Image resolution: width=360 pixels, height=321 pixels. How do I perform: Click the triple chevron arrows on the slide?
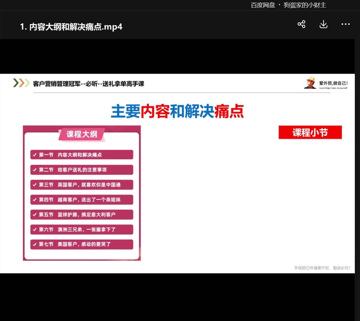[x=21, y=83]
